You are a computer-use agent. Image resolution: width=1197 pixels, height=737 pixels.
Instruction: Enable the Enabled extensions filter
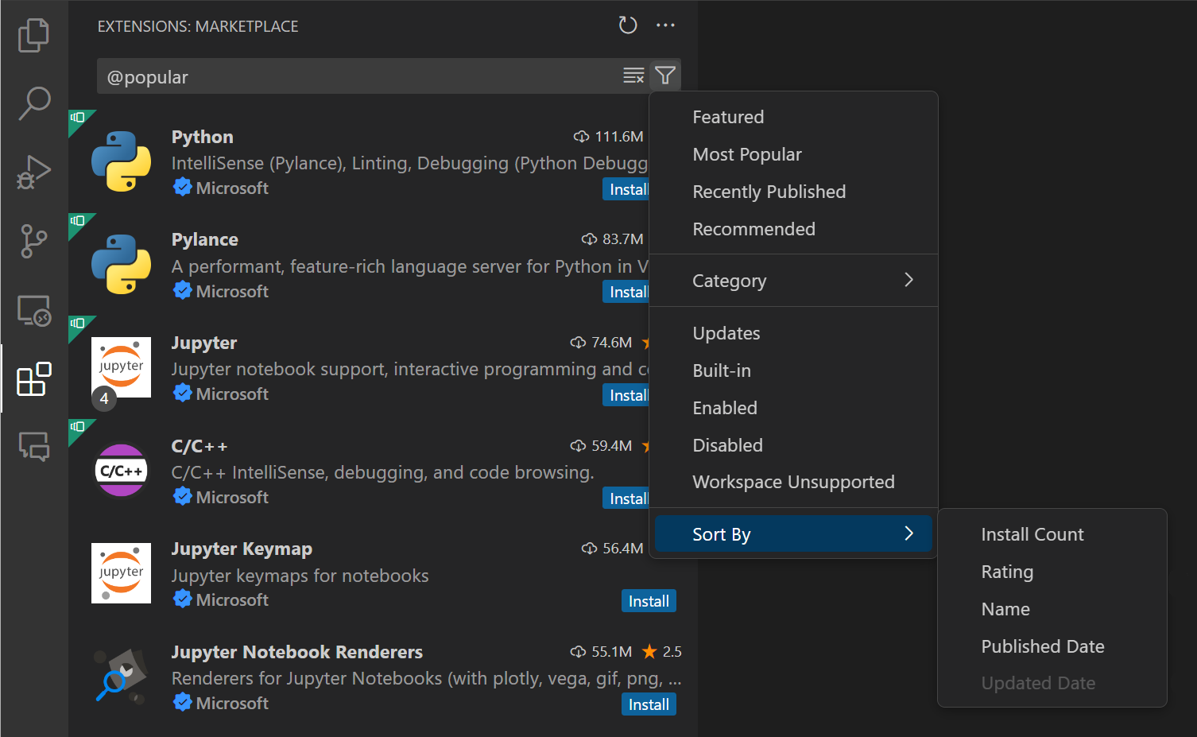(x=724, y=408)
